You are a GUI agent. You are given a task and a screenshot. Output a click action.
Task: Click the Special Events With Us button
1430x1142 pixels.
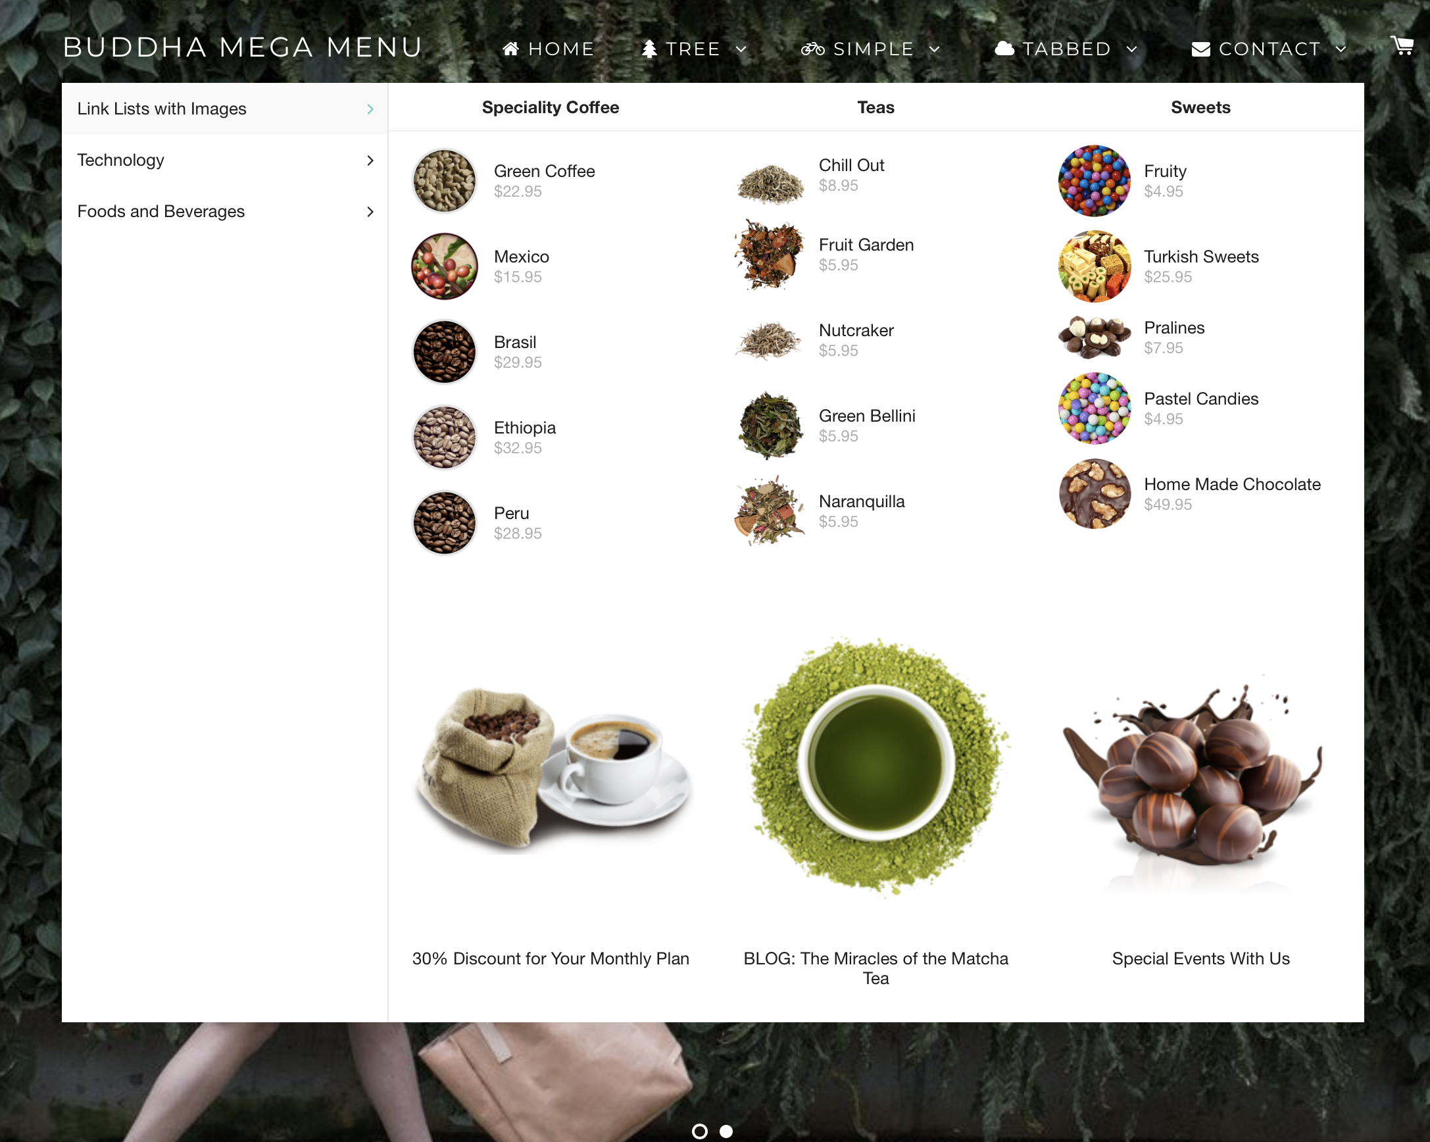click(x=1200, y=959)
